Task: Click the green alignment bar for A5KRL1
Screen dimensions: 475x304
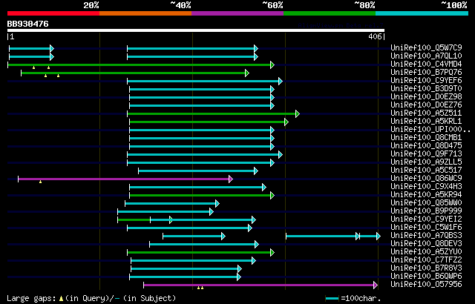Action: coord(209,122)
